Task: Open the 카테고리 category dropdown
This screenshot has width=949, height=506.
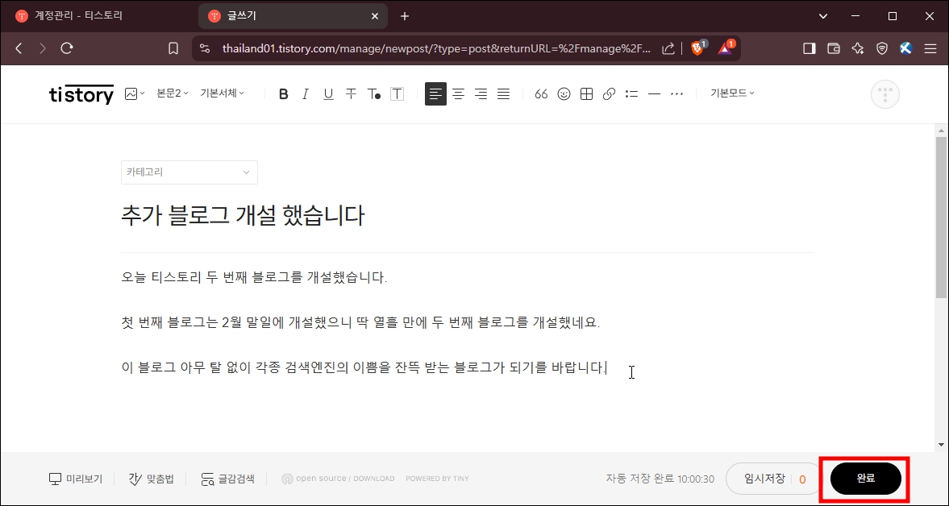Action: pyautogui.click(x=189, y=172)
